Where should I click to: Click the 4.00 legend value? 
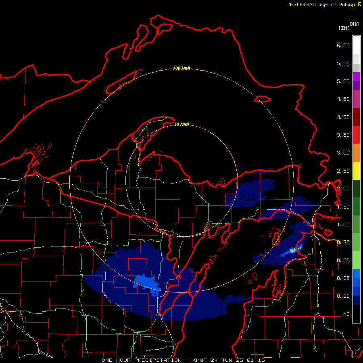[x=343, y=117]
